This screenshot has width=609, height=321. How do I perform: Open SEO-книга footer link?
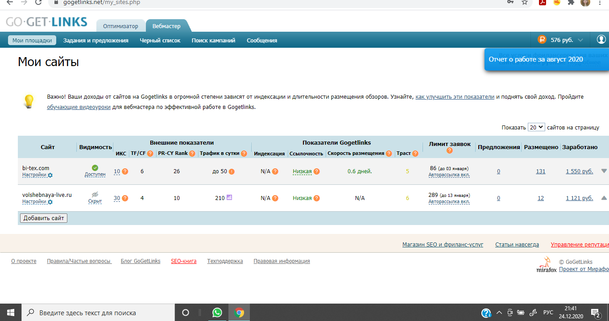[184, 261]
